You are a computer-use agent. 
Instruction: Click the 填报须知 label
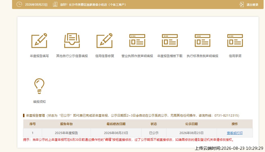39,102
